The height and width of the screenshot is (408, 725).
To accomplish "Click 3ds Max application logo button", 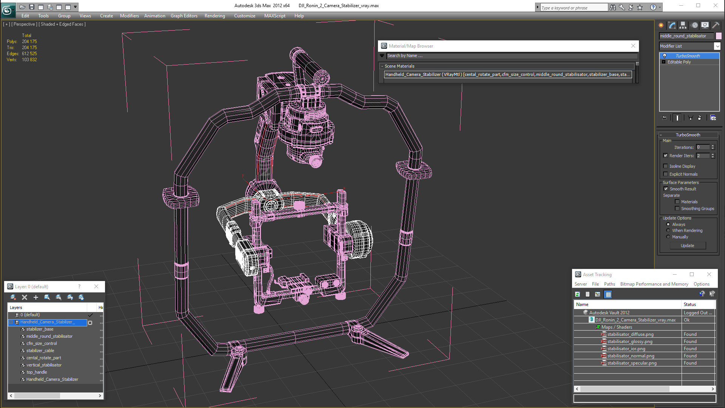I will 8,9.
